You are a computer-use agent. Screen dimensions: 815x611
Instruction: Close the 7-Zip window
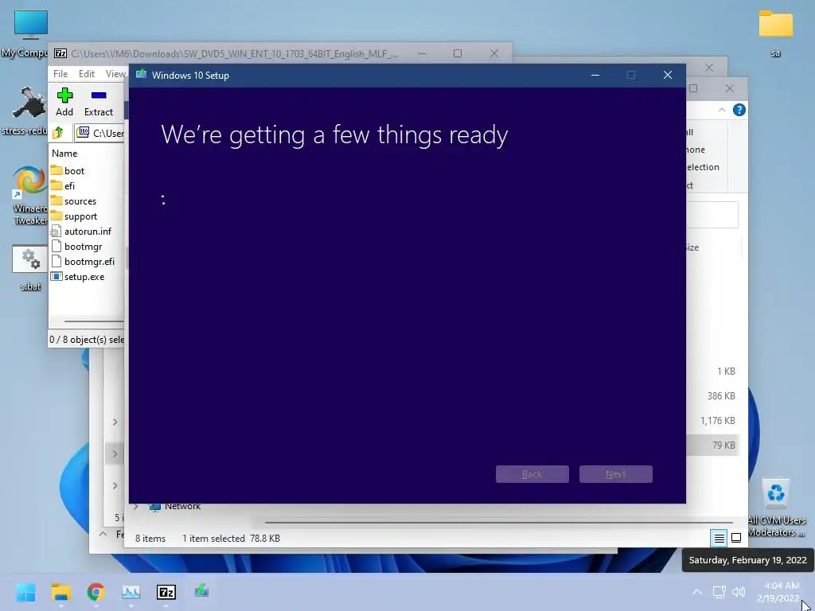(493, 53)
